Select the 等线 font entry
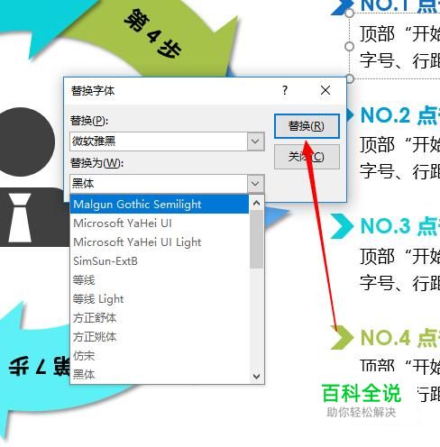The image size is (440, 447). tap(160, 280)
